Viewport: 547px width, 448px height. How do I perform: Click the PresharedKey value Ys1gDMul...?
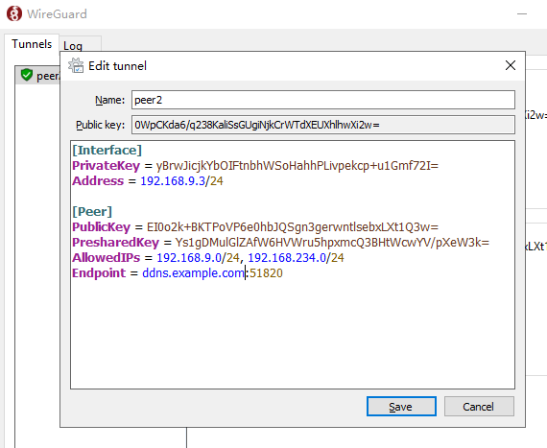tap(332, 243)
